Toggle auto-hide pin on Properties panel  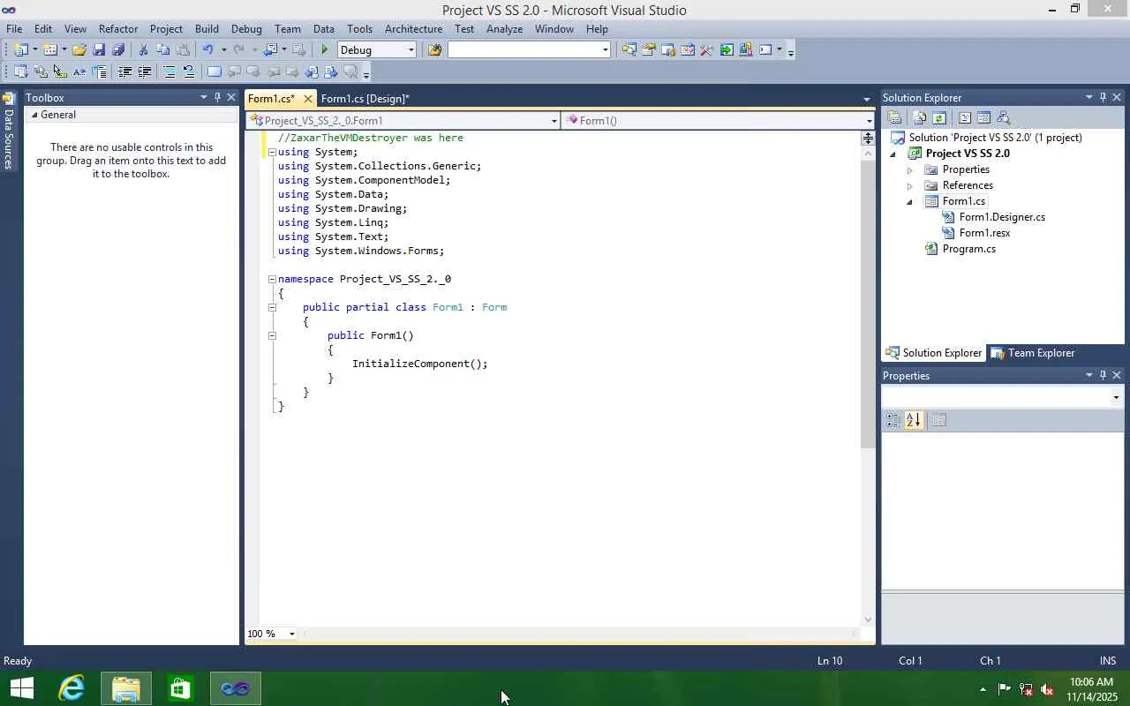1103,375
